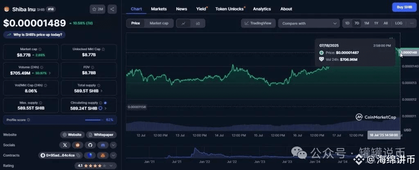
Task: Click the Profile score info icon
Action: [28, 120]
